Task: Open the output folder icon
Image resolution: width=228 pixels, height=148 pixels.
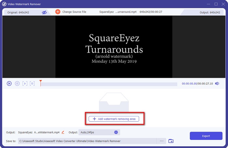Action: tap(171, 141)
